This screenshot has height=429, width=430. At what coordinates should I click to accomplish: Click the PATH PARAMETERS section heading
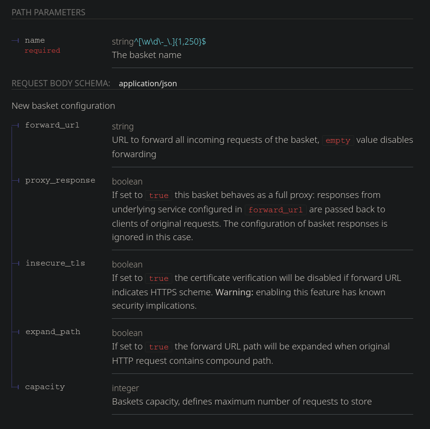coord(48,12)
